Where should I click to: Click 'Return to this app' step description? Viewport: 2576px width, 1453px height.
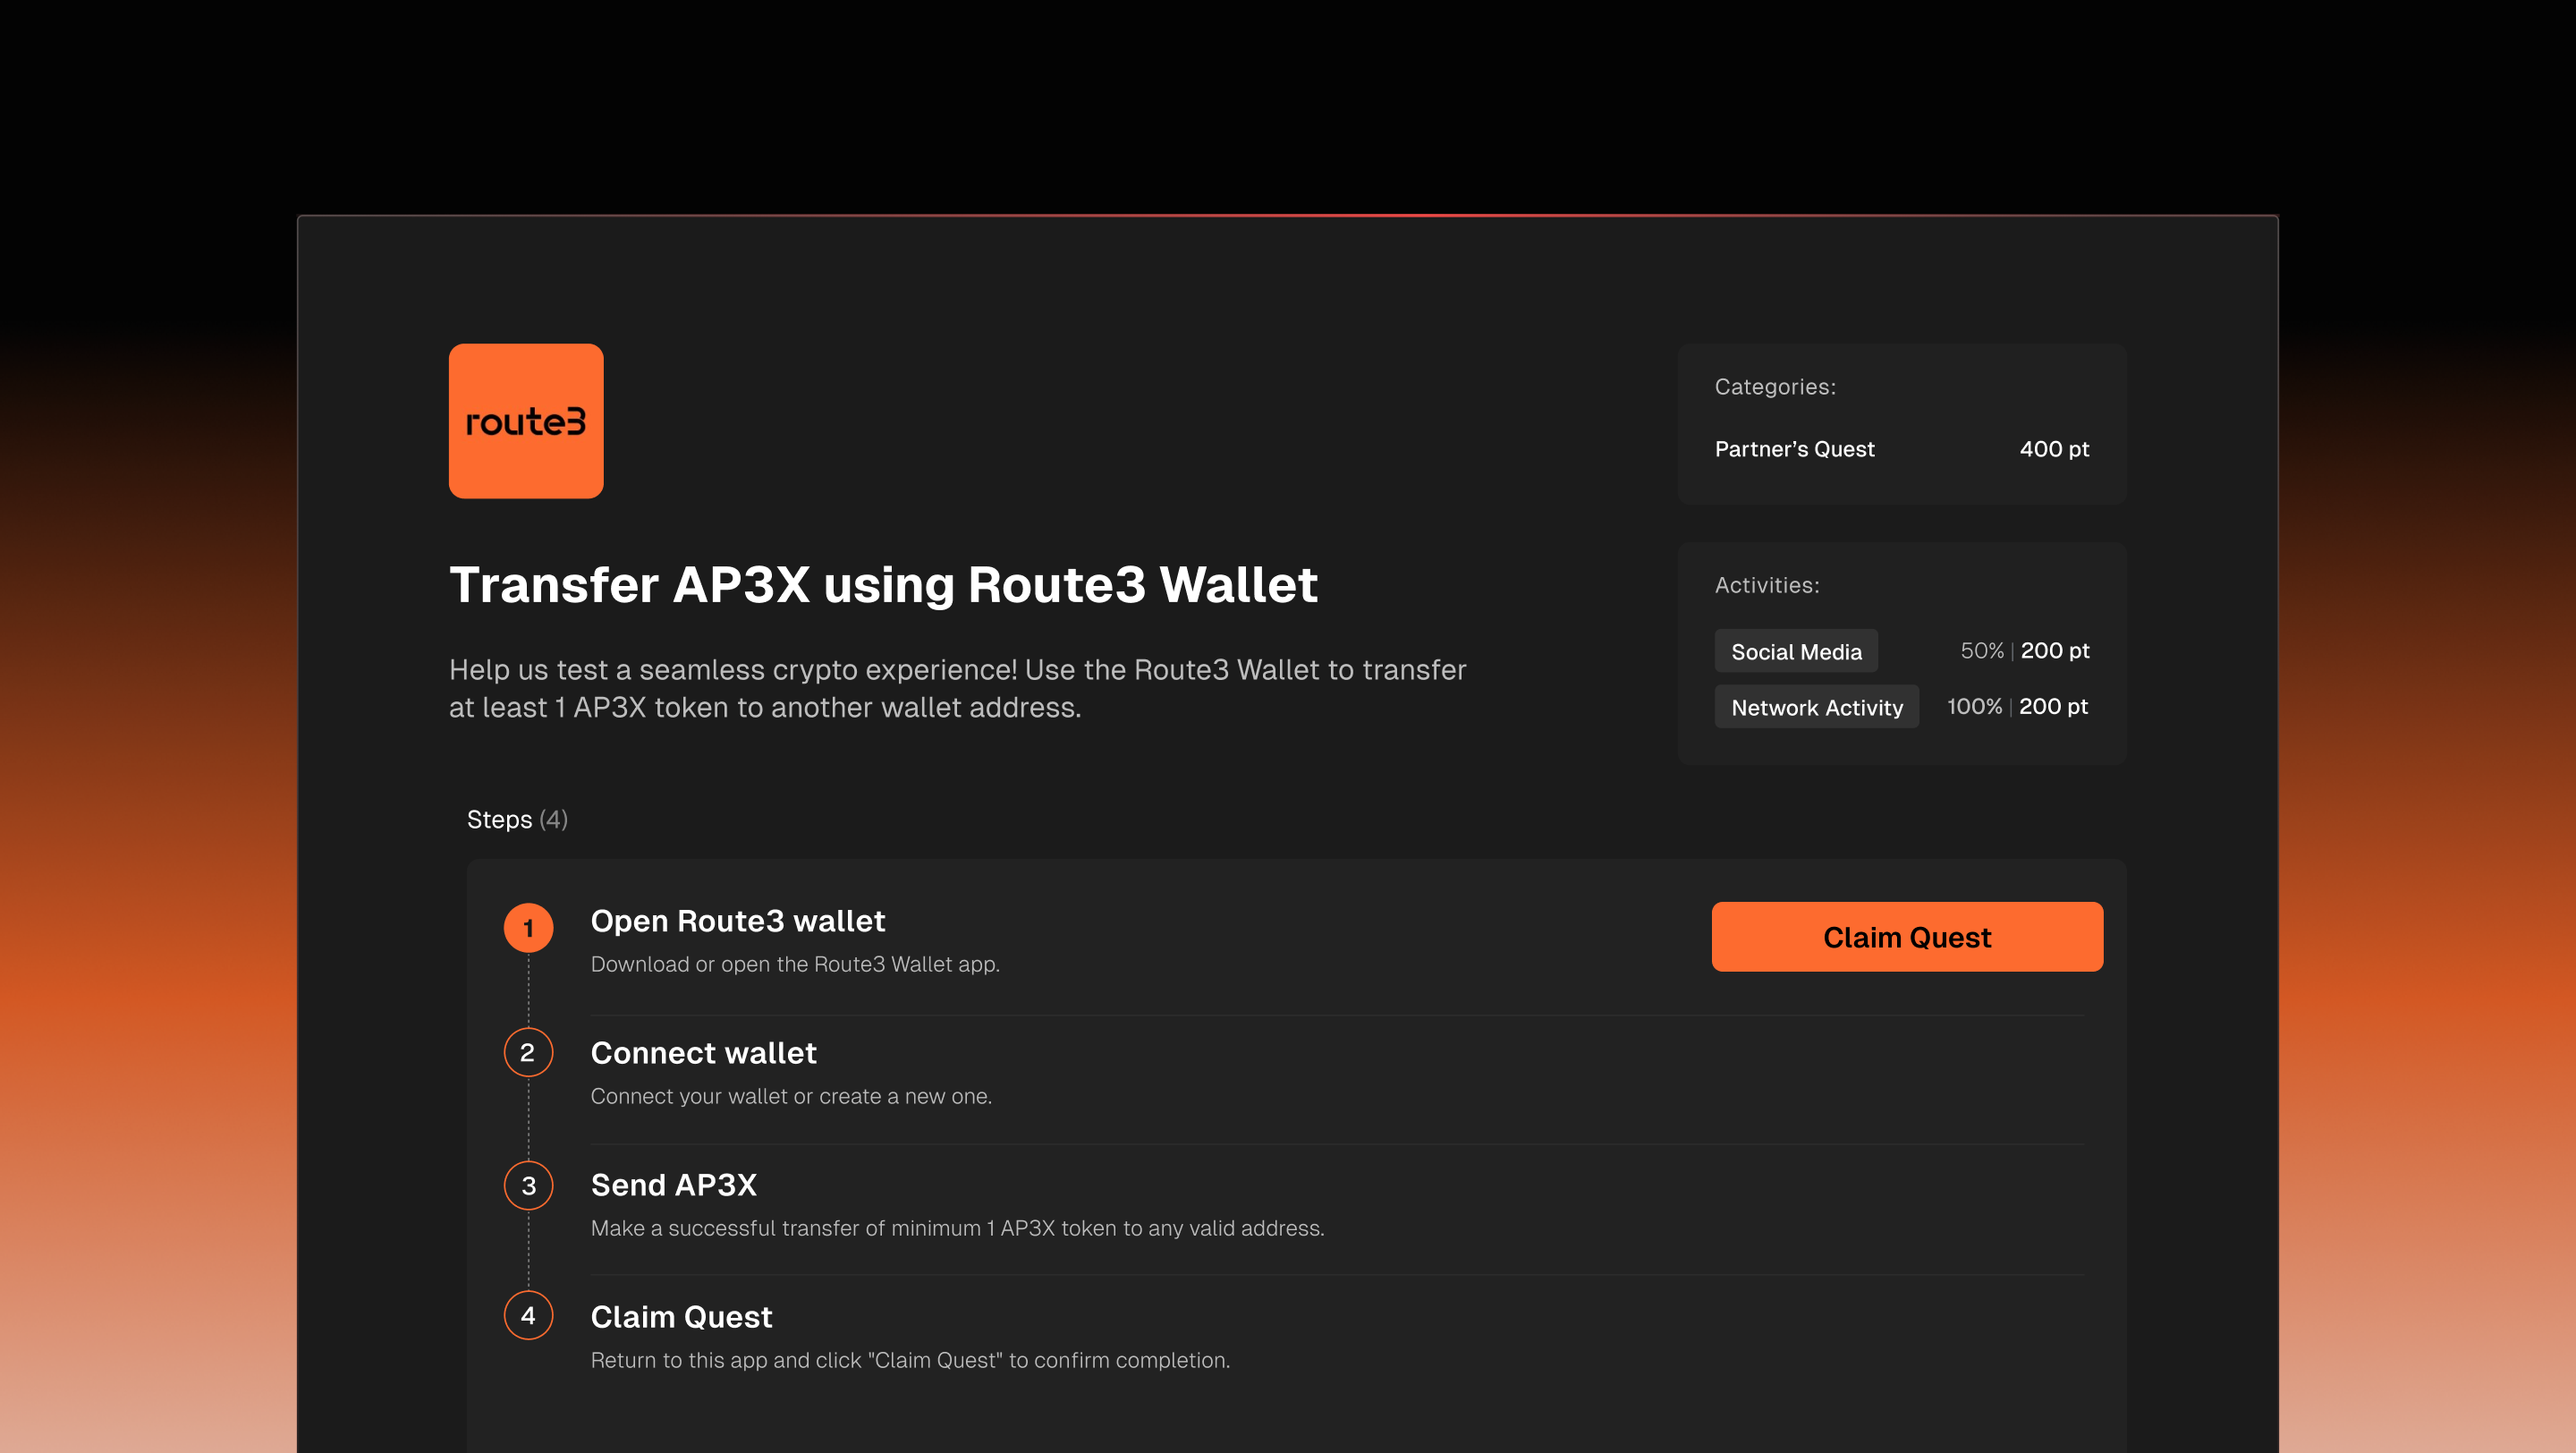(910, 1360)
